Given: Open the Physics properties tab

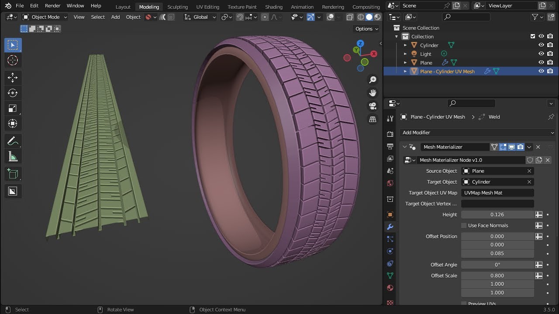Looking at the screenshot, I should (390, 251).
